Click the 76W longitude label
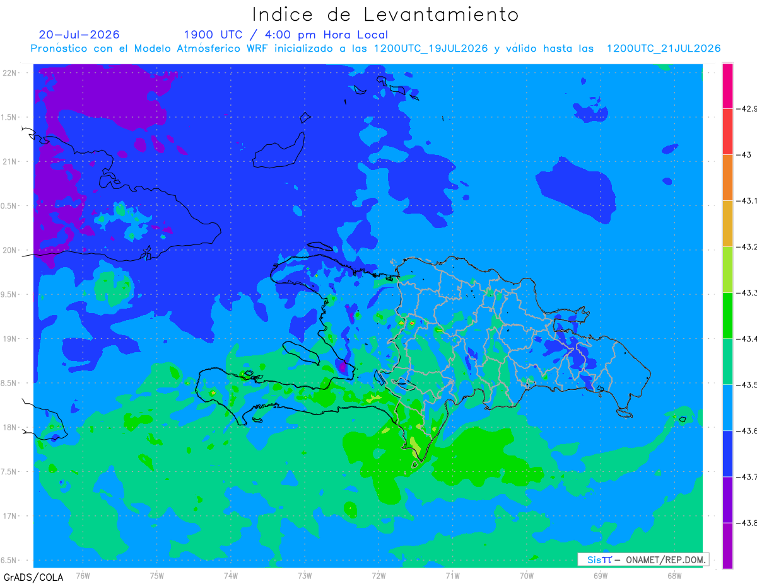This screenshot has width=757, height=584. pyautogui.click(x=83, y=575)
